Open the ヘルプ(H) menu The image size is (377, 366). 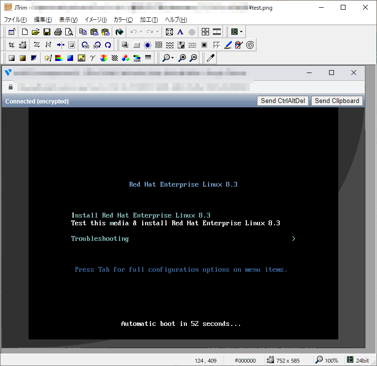(x=176, y=20)
